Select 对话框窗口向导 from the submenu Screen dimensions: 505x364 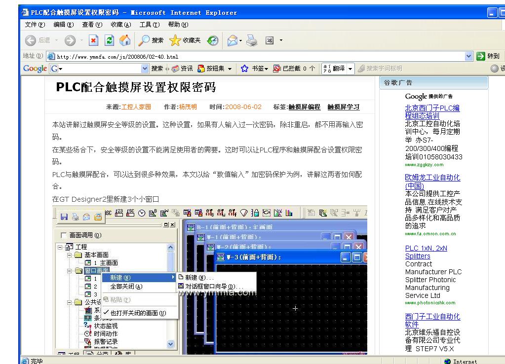[x=214, y=287]
